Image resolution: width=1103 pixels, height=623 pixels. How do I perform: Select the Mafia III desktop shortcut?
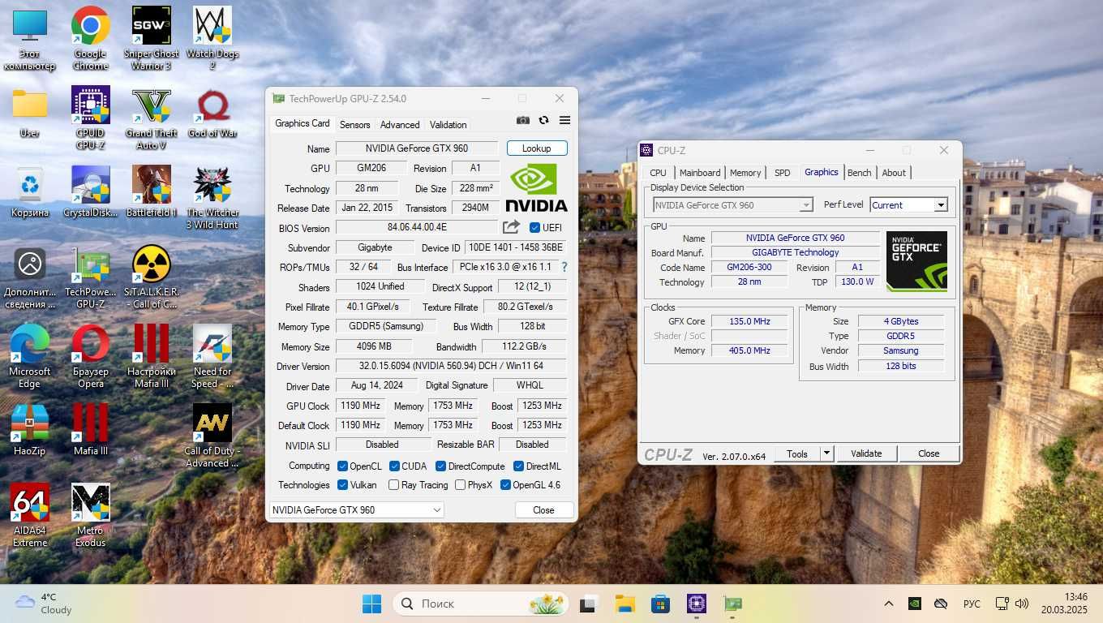[x=91, y=430]
